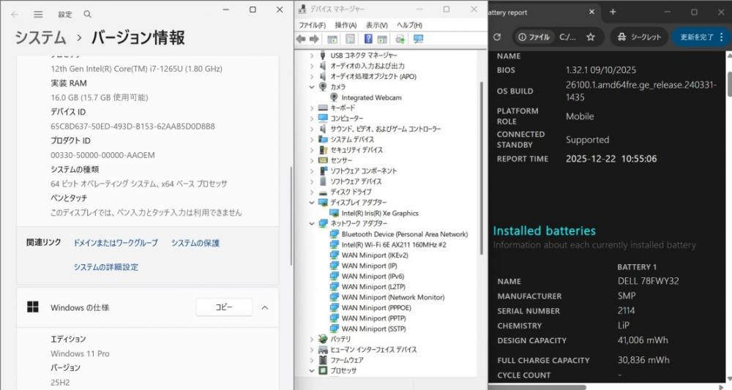Click the コピー button for Windows の仕様
This screenshot has height=390, width=732.
click(224, 307)
